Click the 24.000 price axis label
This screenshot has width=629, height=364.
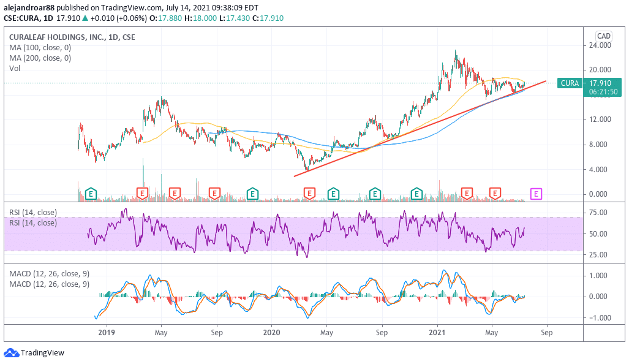600,45
